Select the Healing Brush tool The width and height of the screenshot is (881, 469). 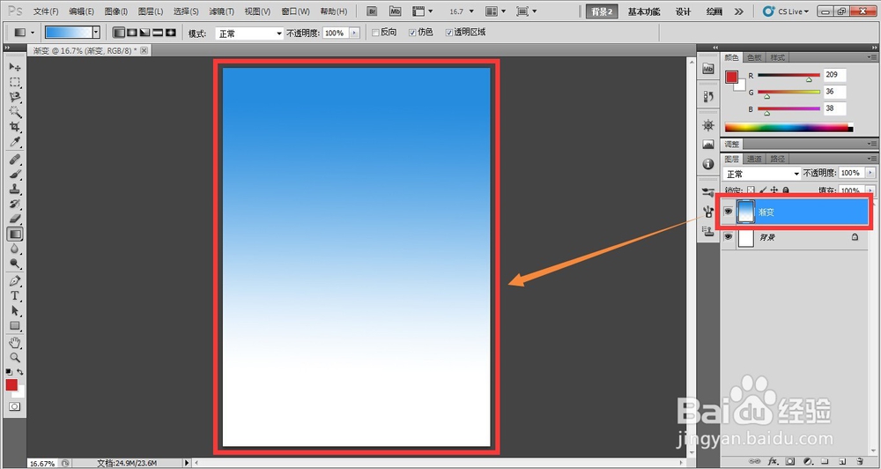pos(15,160)
